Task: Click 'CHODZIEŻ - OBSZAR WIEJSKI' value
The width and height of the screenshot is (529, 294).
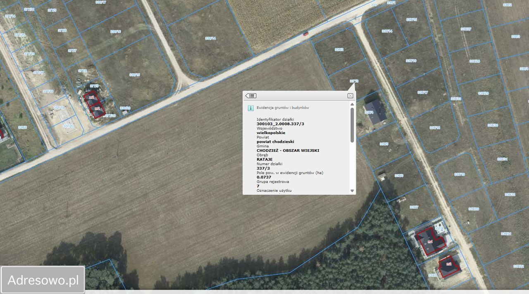Action: tap(288, 151)
